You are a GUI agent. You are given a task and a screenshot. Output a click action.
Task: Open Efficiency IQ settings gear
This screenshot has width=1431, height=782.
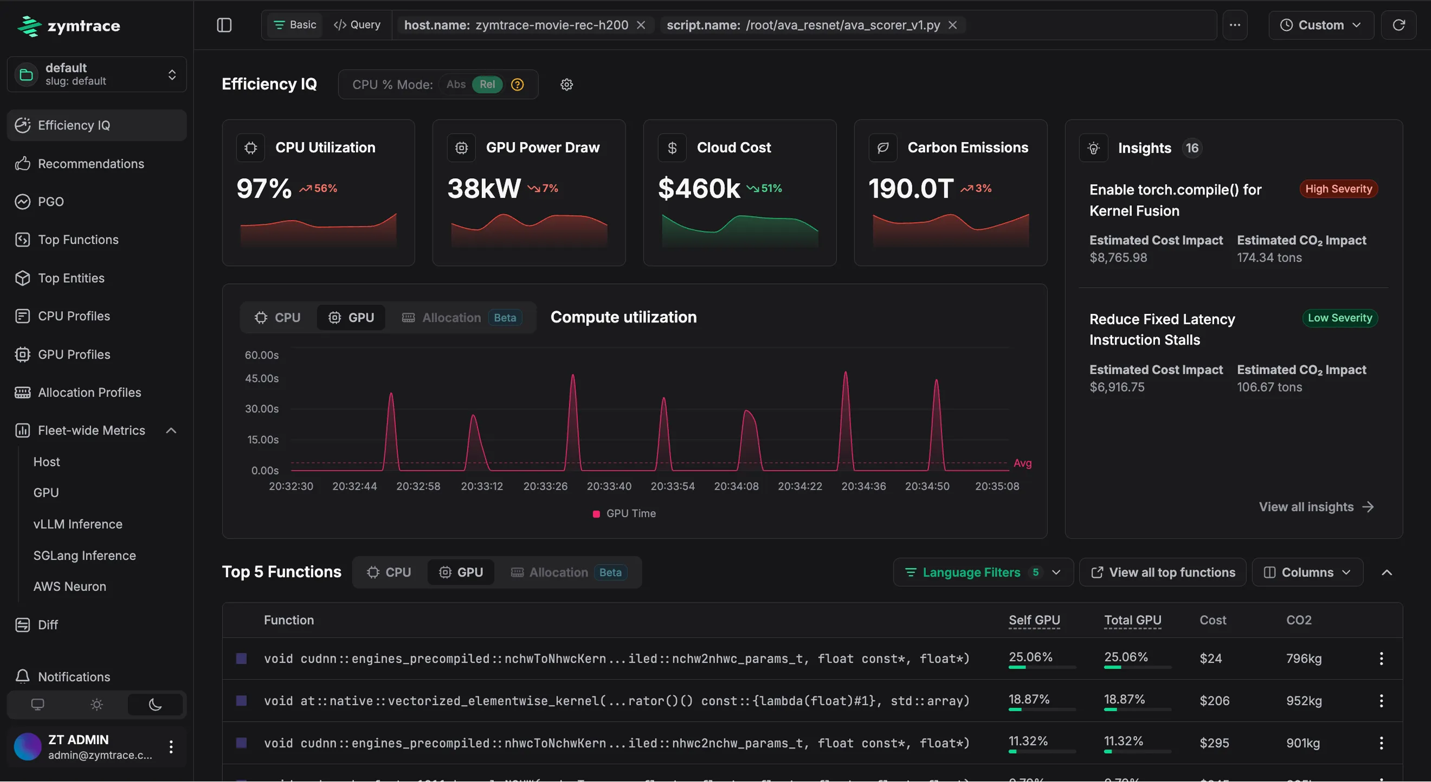coord(566,85)
